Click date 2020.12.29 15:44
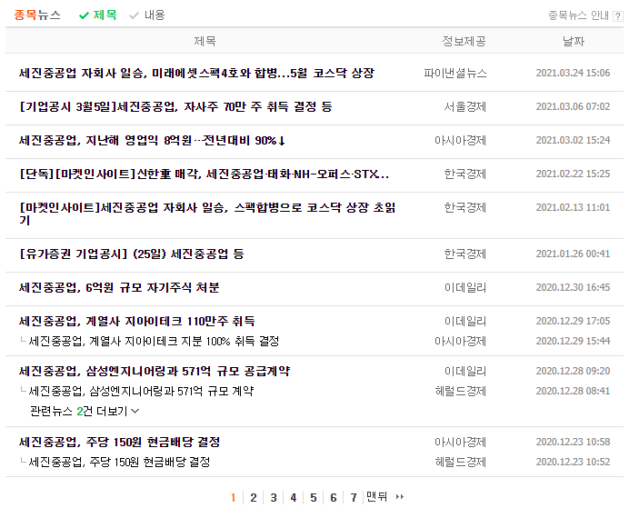 point(573,341)
